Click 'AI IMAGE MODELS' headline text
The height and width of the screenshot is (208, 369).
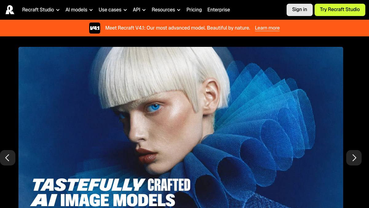coord(103,200)
